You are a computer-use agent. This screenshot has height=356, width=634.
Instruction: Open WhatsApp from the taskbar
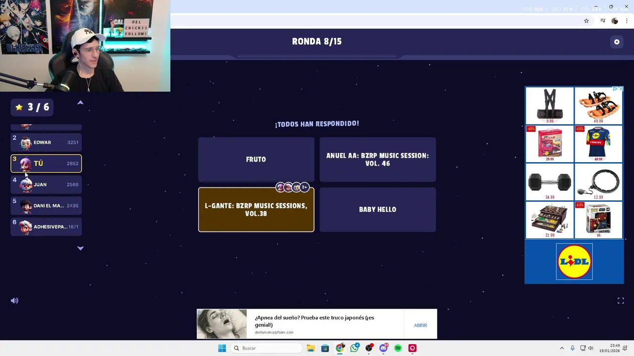tap(354, 348)
